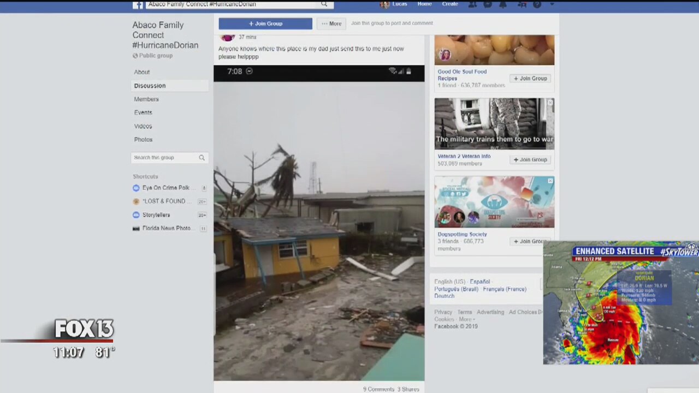The width and height of the screenshot is (699, 393).
Task: View the 3 Shares on the post
Action: pos(408,389)
